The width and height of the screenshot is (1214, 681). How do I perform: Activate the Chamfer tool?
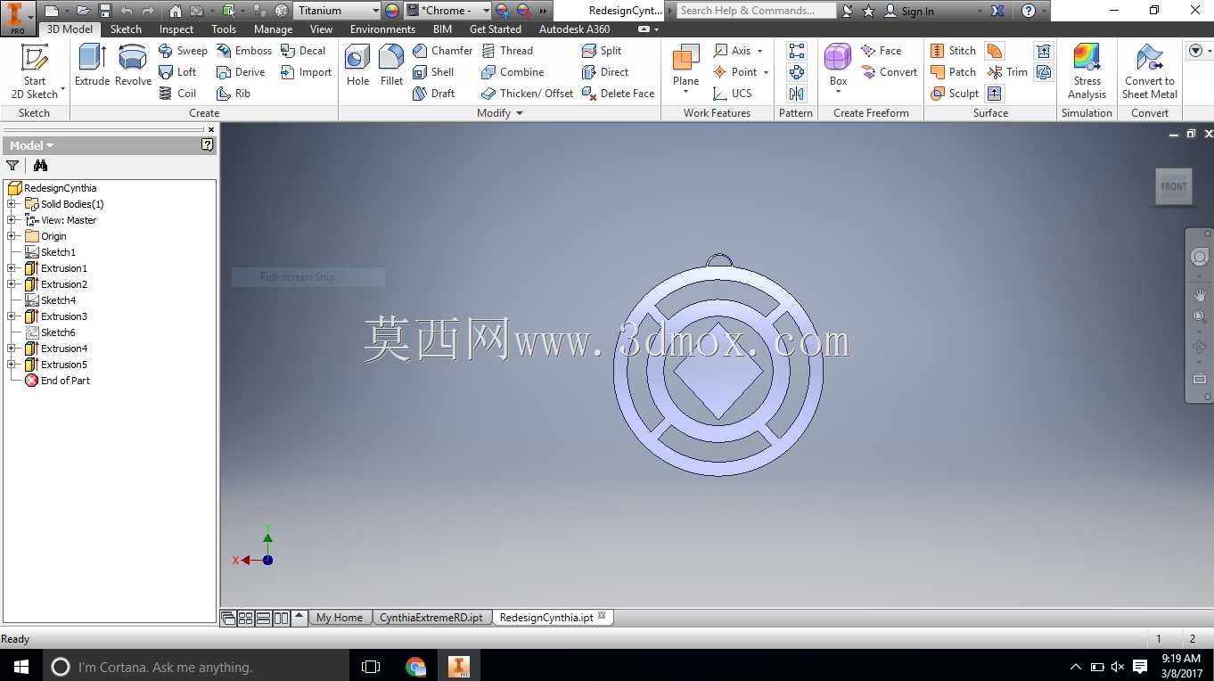click(443, 51)
